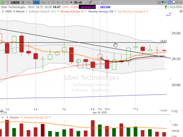Click the Volume pane label
183x137 pixels.
pyautogui.click(x=14, y=118)
